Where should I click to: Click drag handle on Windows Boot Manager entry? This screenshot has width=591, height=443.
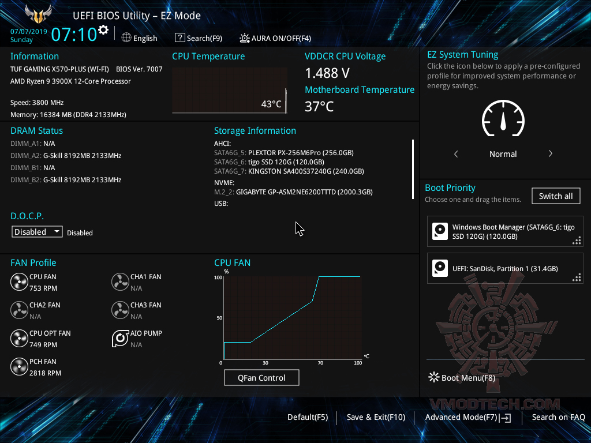[x=577, y=241]
